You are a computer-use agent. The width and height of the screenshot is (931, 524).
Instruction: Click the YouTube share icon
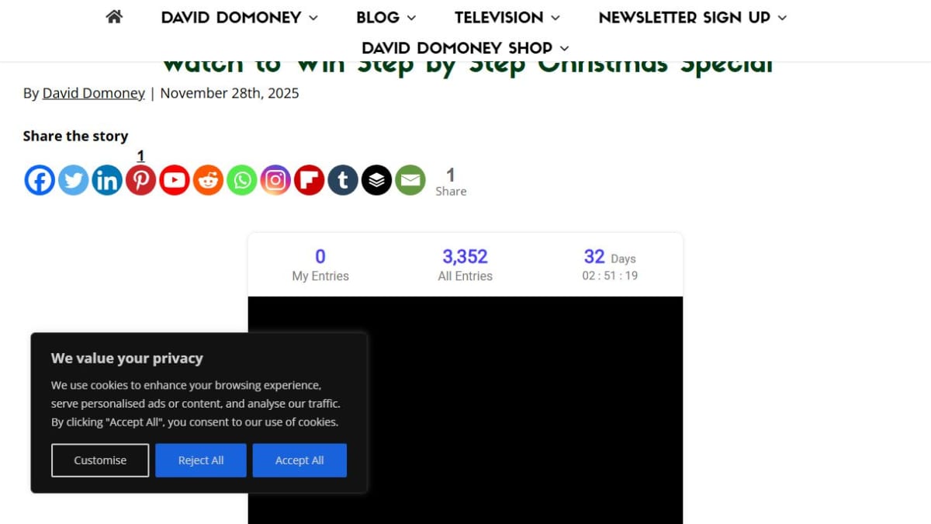(x=175, y=180)
